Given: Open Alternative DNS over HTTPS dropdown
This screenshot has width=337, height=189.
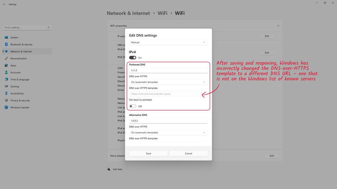Looking at the screenshot, I should click(x=168, y=133).
